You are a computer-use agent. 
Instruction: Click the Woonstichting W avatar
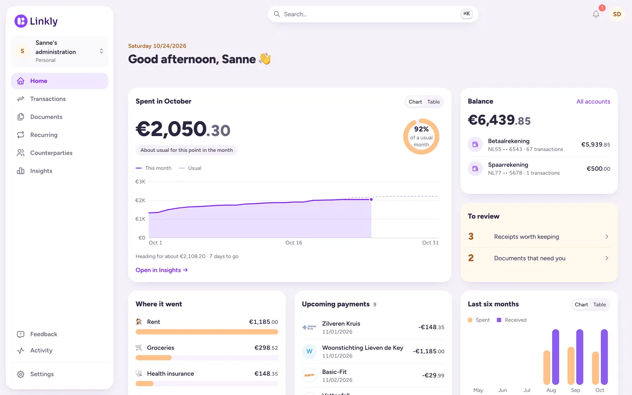(309, 351)
